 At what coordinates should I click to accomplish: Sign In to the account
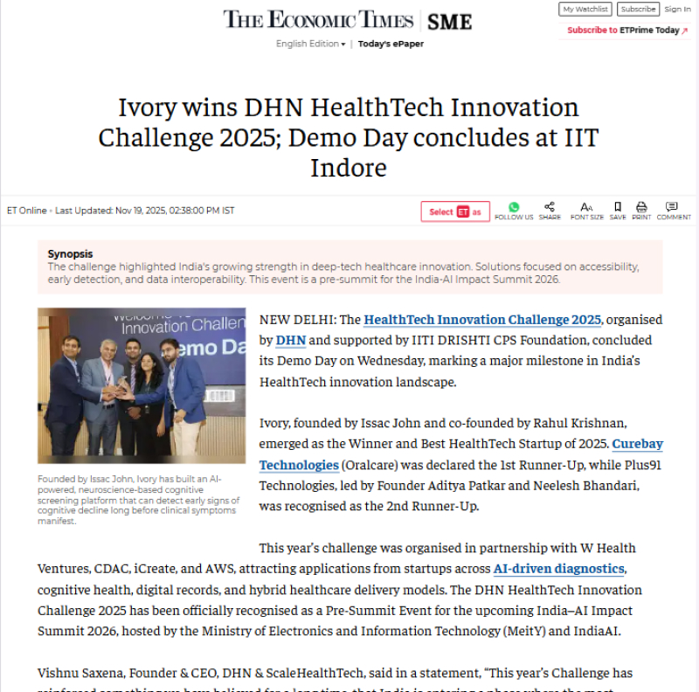(677, 10)
